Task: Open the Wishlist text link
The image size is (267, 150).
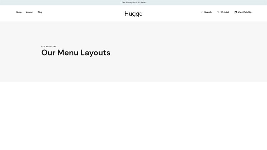Action: (x=225, y=12)
